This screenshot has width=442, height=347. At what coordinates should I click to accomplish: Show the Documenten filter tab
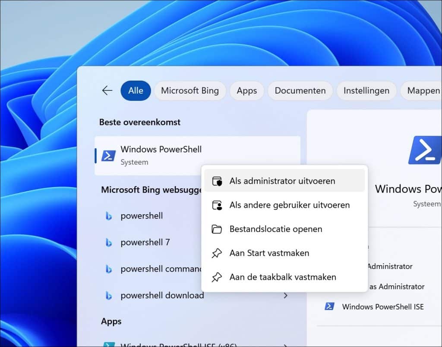pyautogui.click(x=300, y=91)
